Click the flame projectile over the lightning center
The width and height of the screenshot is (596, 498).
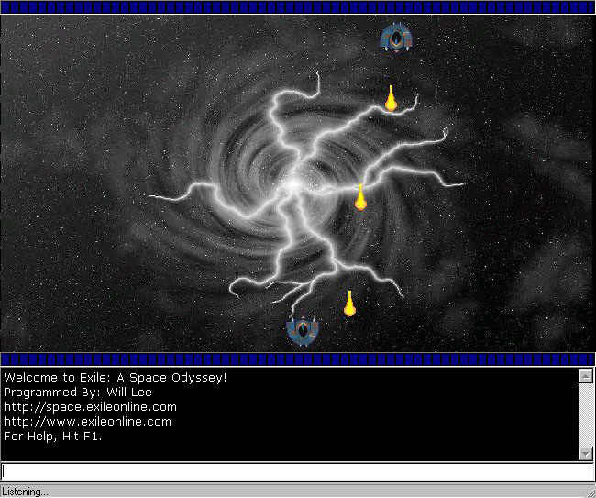pos(360,197)
